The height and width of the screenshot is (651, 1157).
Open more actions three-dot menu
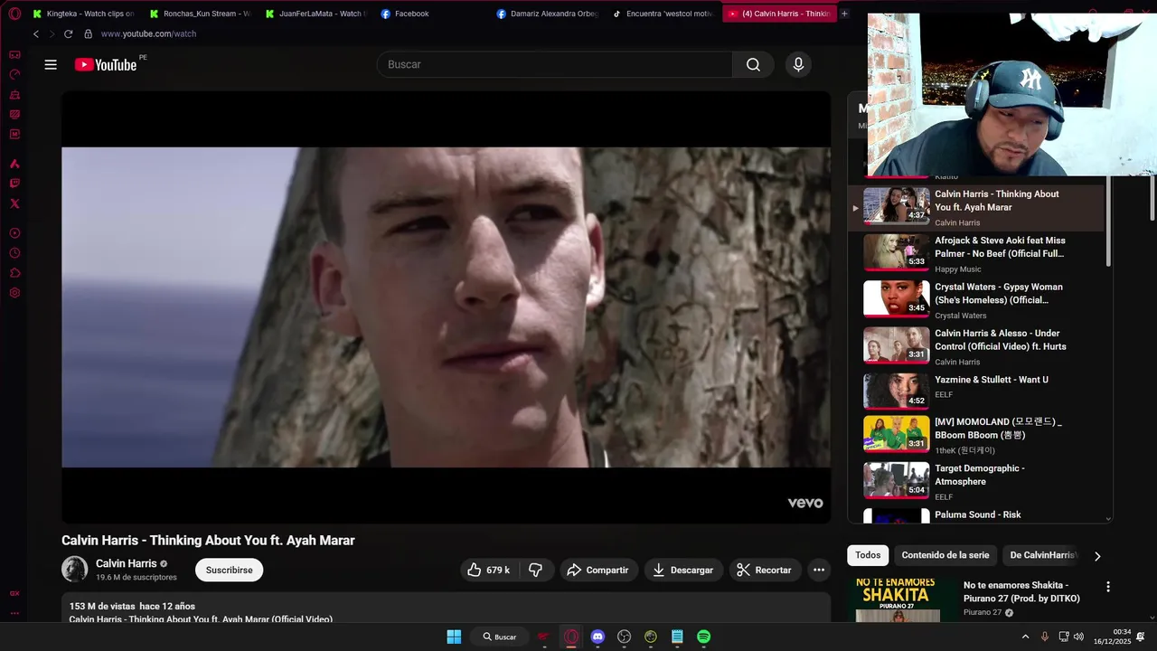click(x=818, y=570)
